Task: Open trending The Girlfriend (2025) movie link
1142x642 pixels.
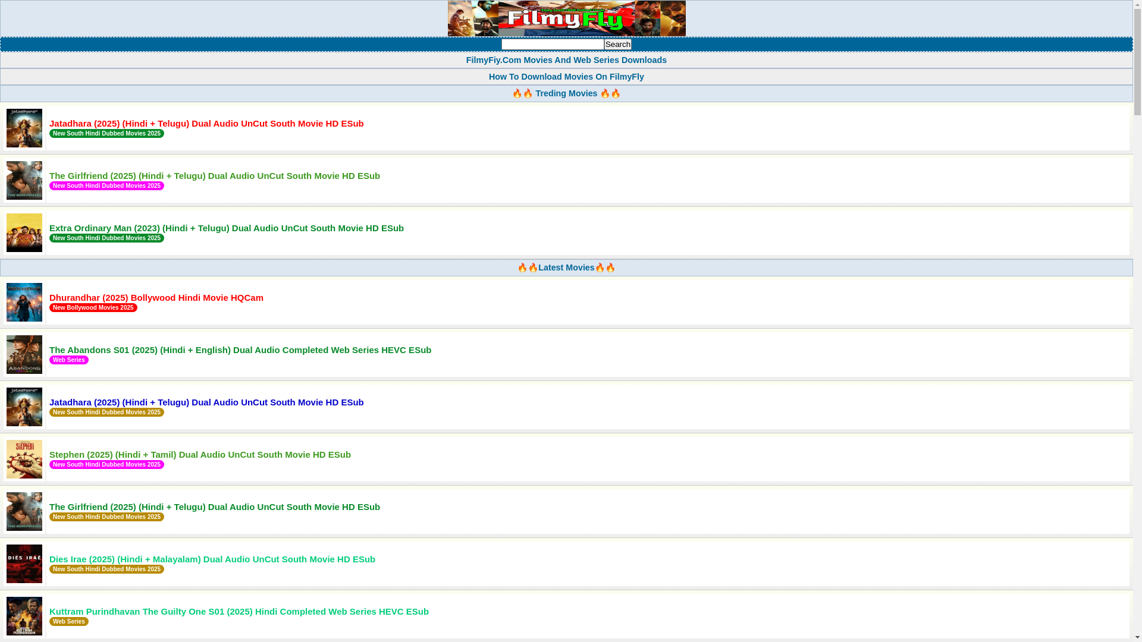Action: click(215, 176)
